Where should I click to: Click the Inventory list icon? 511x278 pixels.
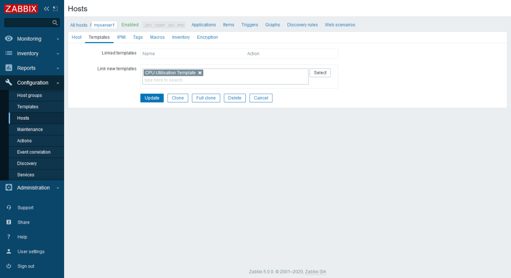tap(9, 53)
